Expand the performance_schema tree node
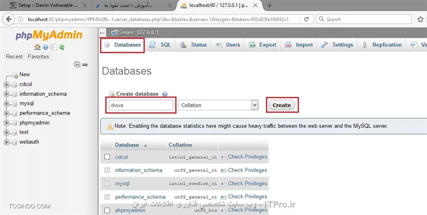 [7, 113]
